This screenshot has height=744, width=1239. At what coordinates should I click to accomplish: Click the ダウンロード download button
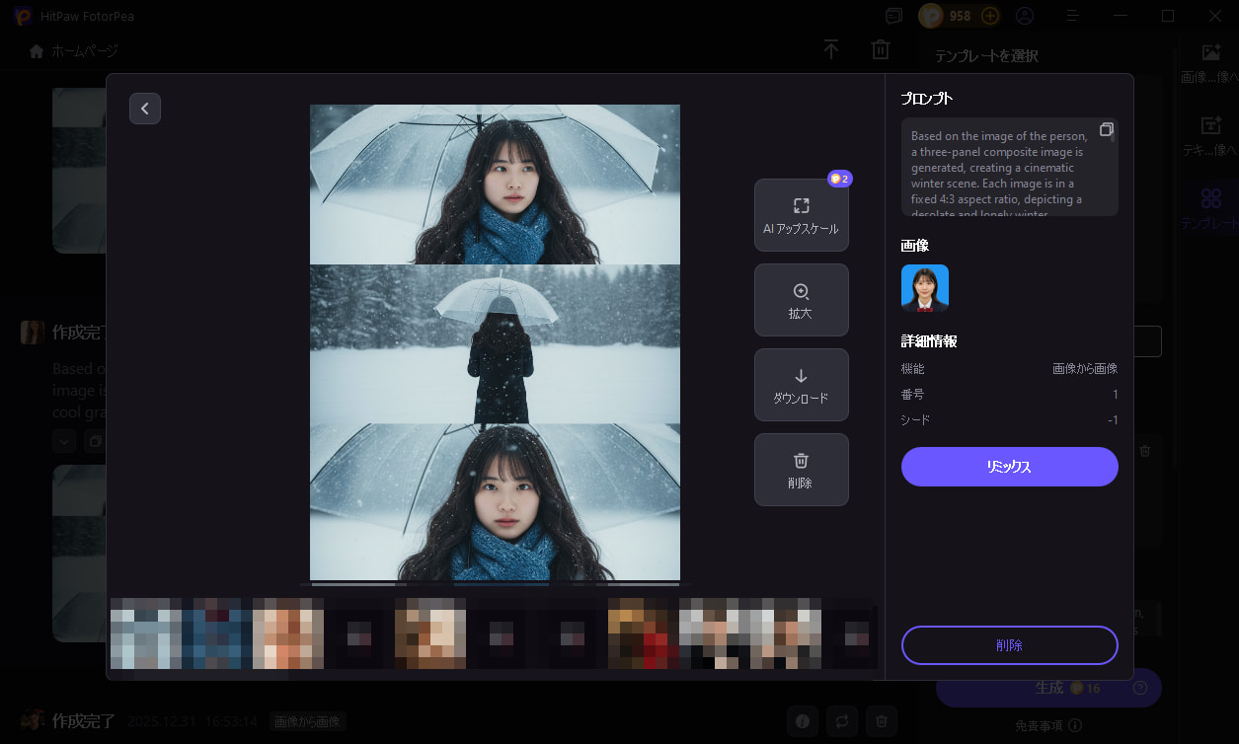[801, 385]
